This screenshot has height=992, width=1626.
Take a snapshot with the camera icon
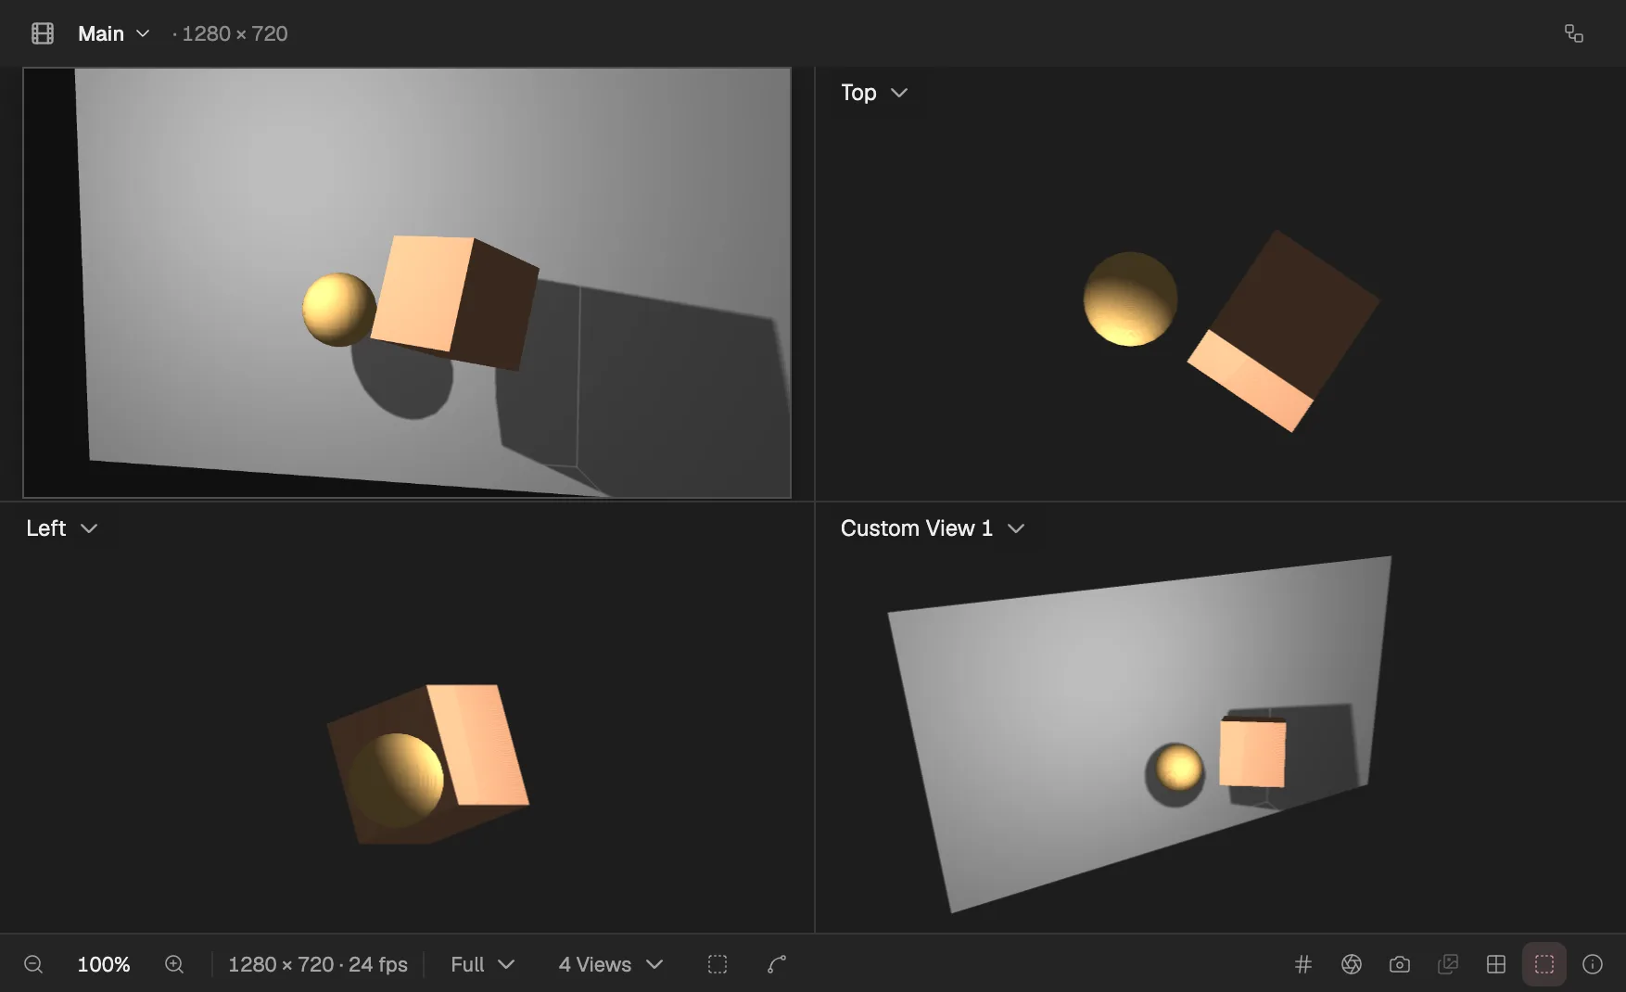[1400, 964]
